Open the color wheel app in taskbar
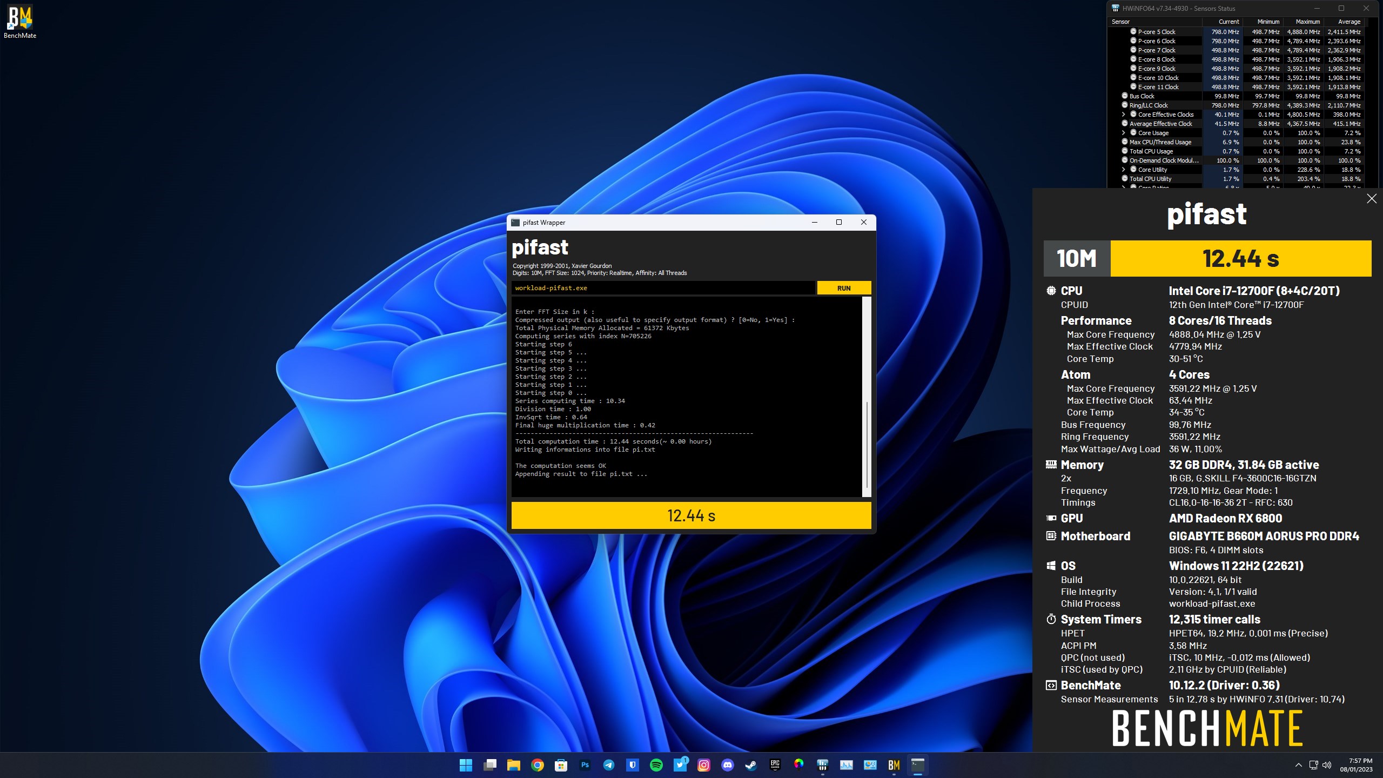The width and height of the screenshot is (1383, 778). point(799,765)
